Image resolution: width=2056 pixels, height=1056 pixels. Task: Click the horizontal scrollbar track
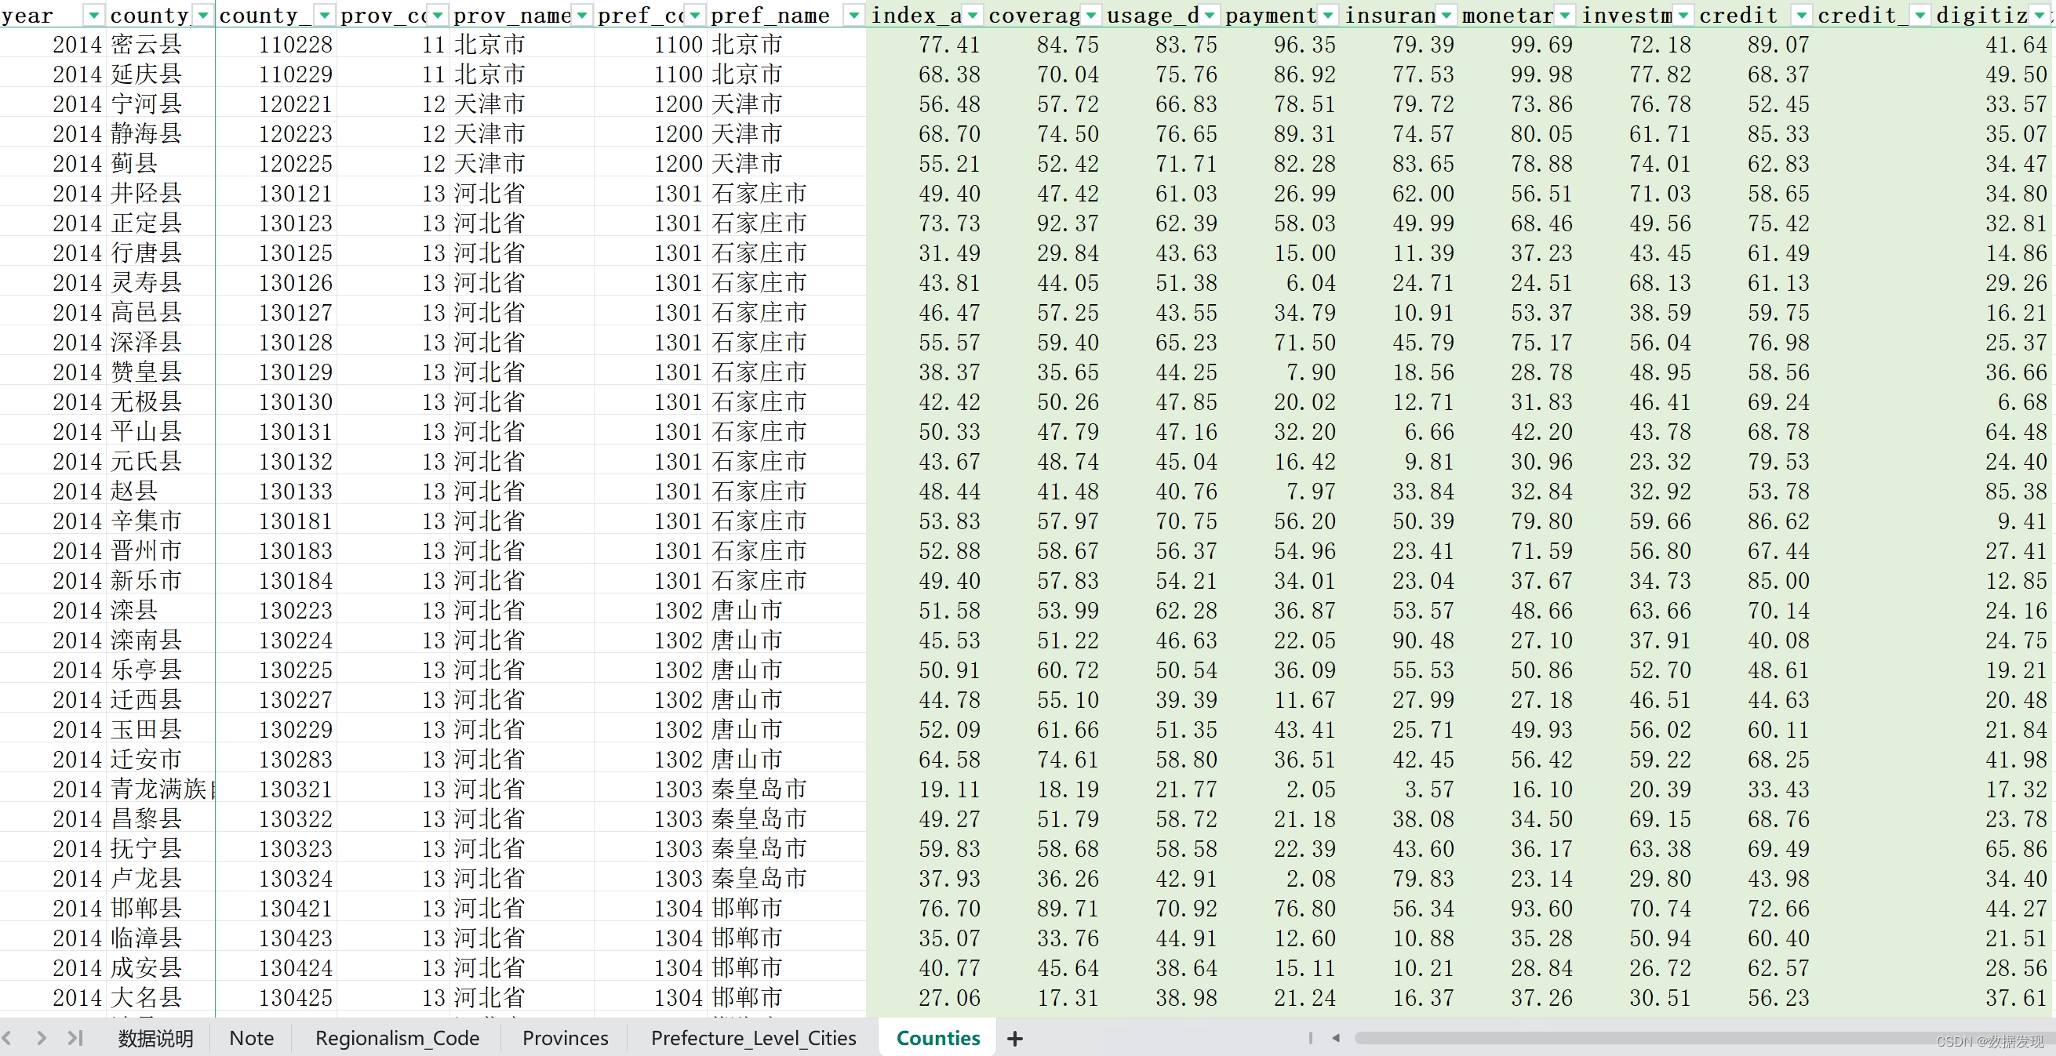[1636, 1039]
